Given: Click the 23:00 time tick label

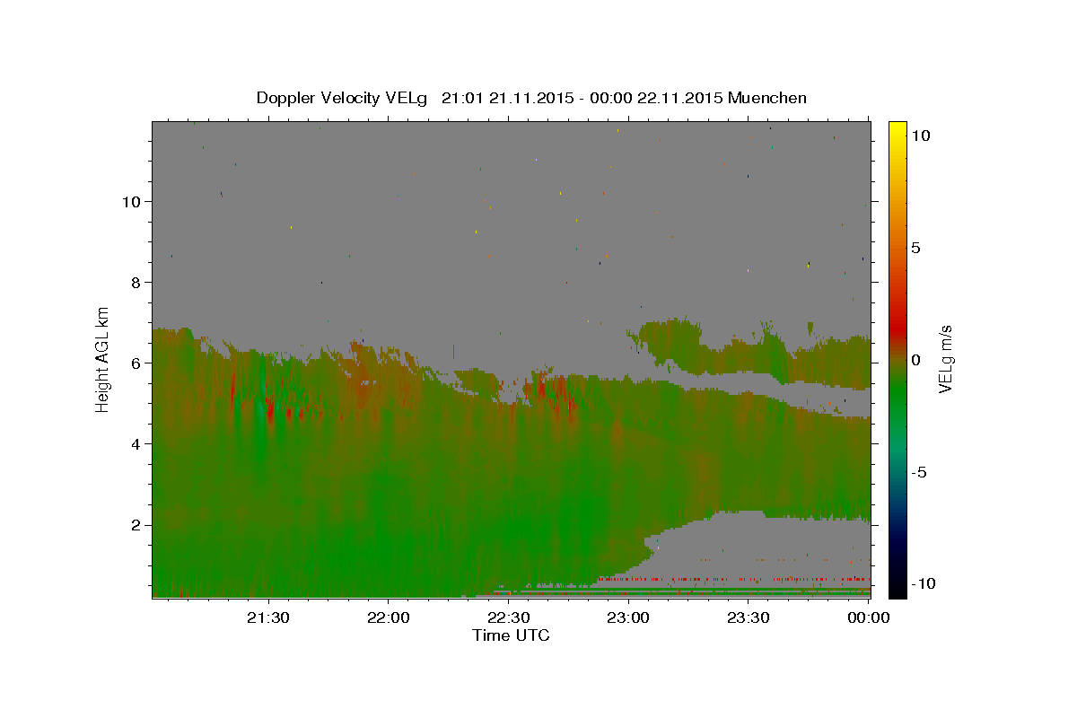Looking at the screenshot, I should [x=628, y=617].
